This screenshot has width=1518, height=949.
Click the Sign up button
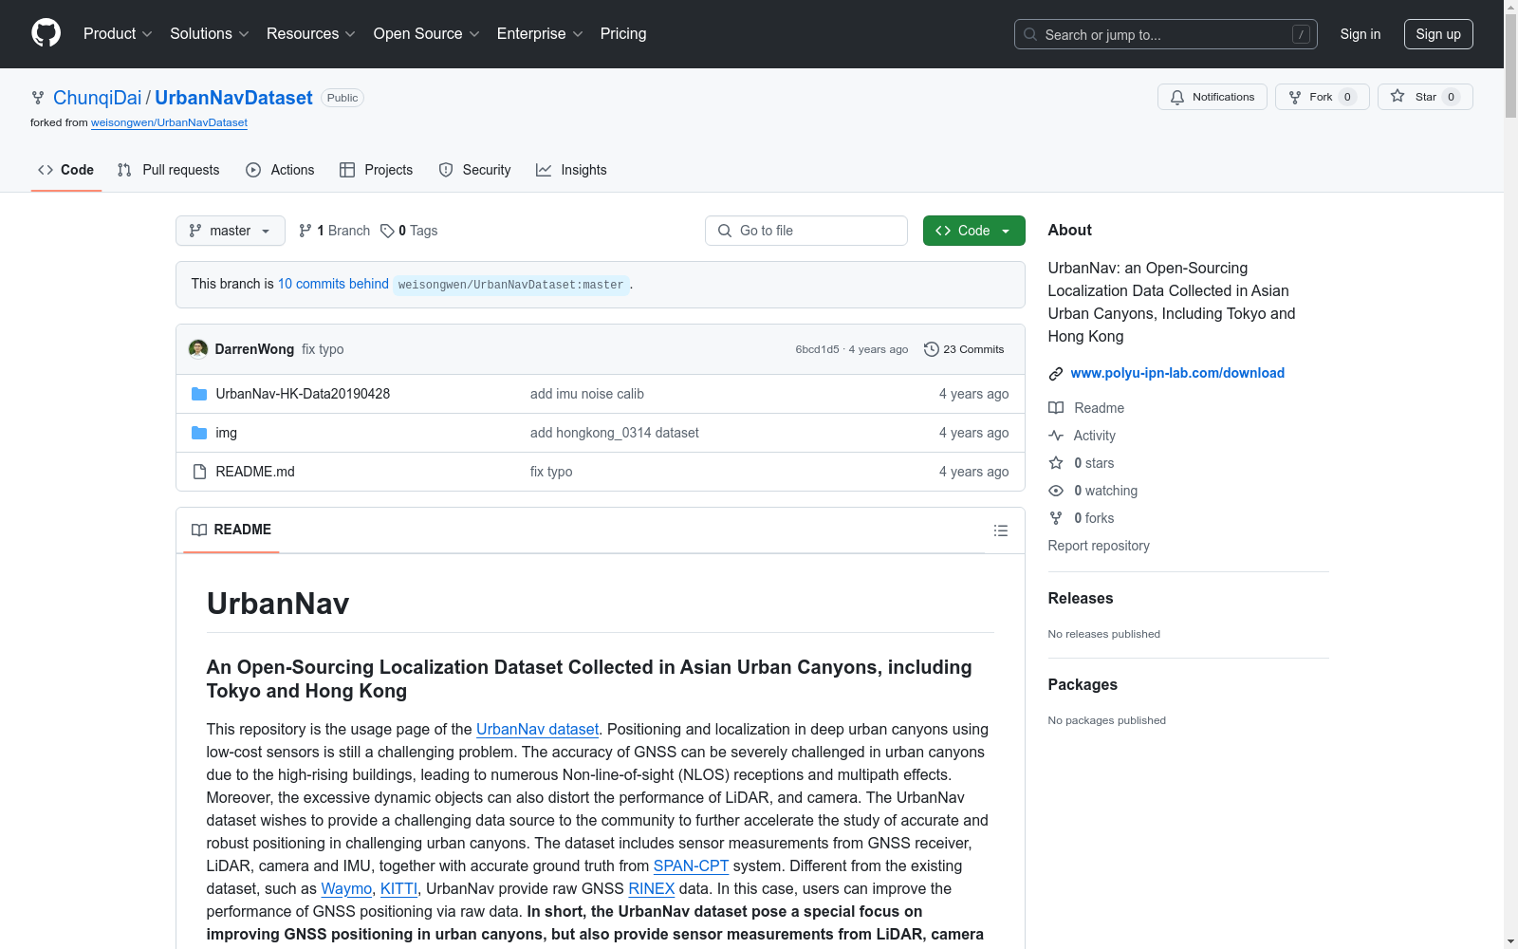(1438, 34)
